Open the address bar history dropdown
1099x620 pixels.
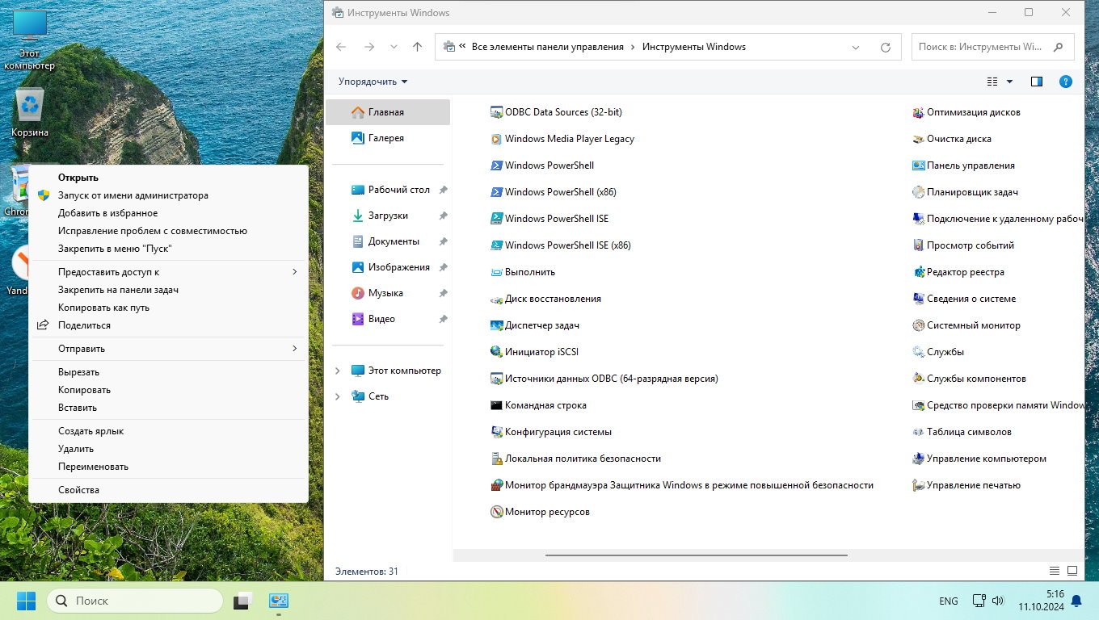(856, 47)
